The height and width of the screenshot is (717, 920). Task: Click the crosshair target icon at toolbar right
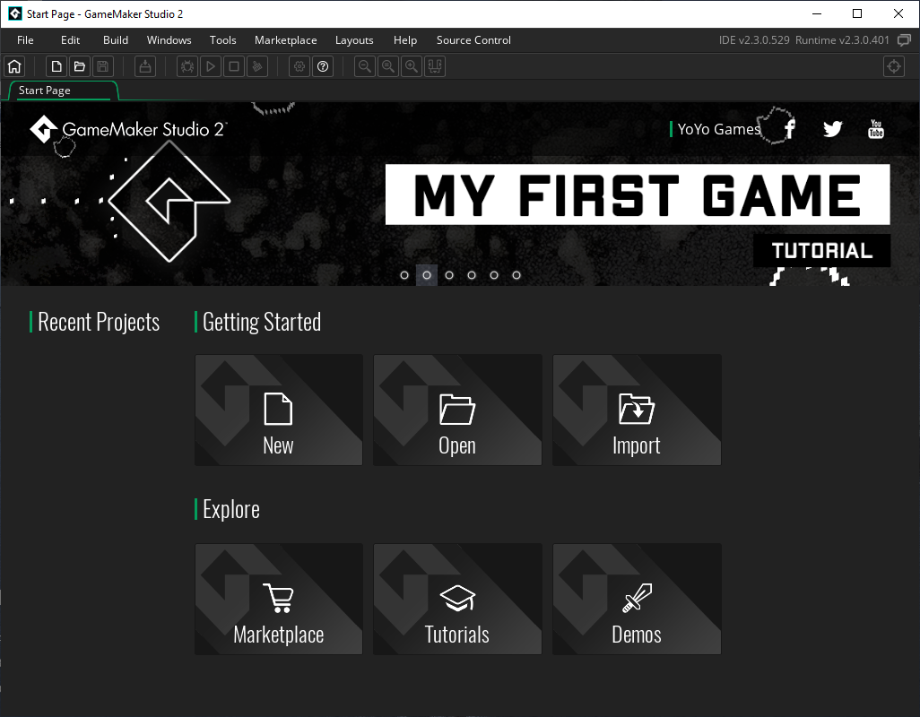point(894,66)
